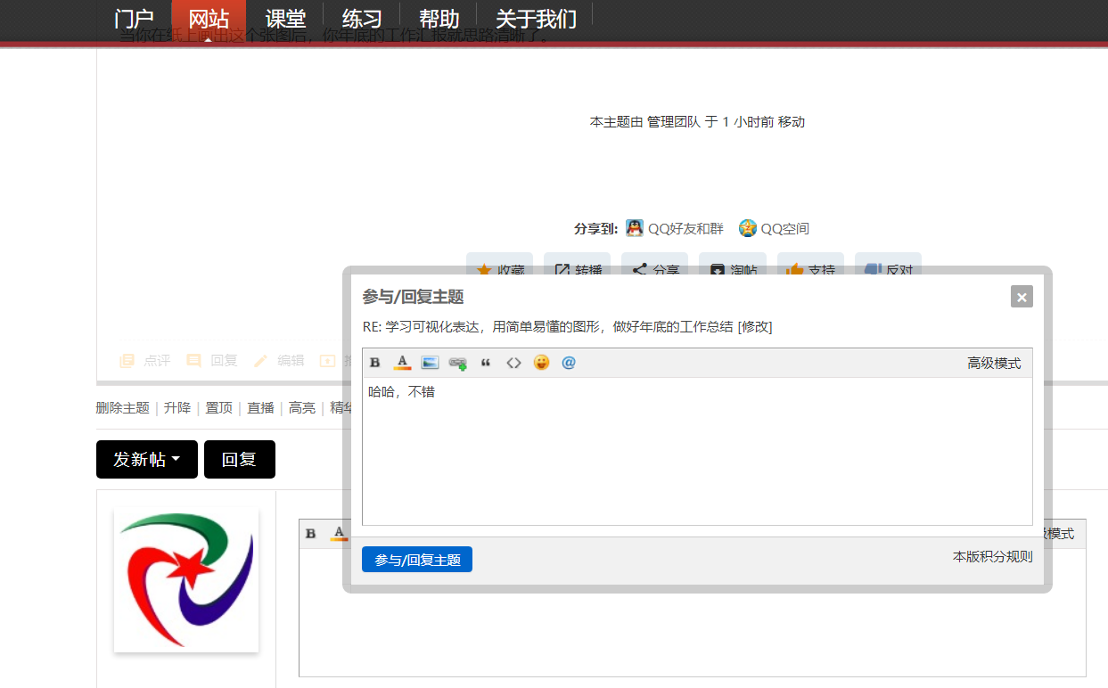Click the code insertion icon
Screen dimensions: 1108x688
pos(513,362)
